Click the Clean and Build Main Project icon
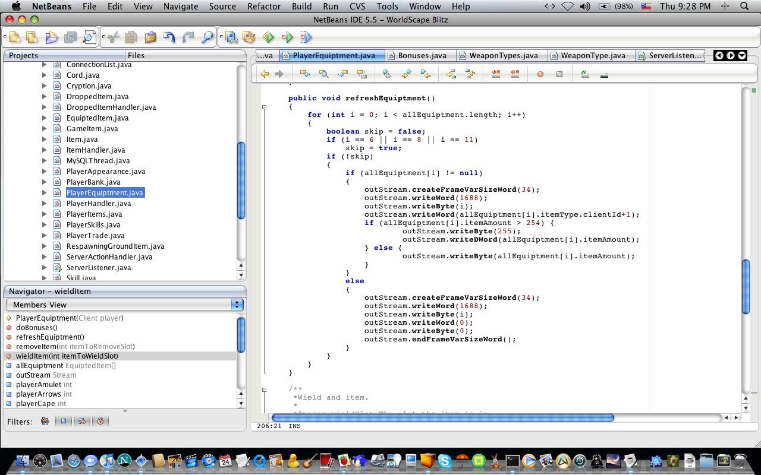Screen dimensions: 761x475 [249, 38]
